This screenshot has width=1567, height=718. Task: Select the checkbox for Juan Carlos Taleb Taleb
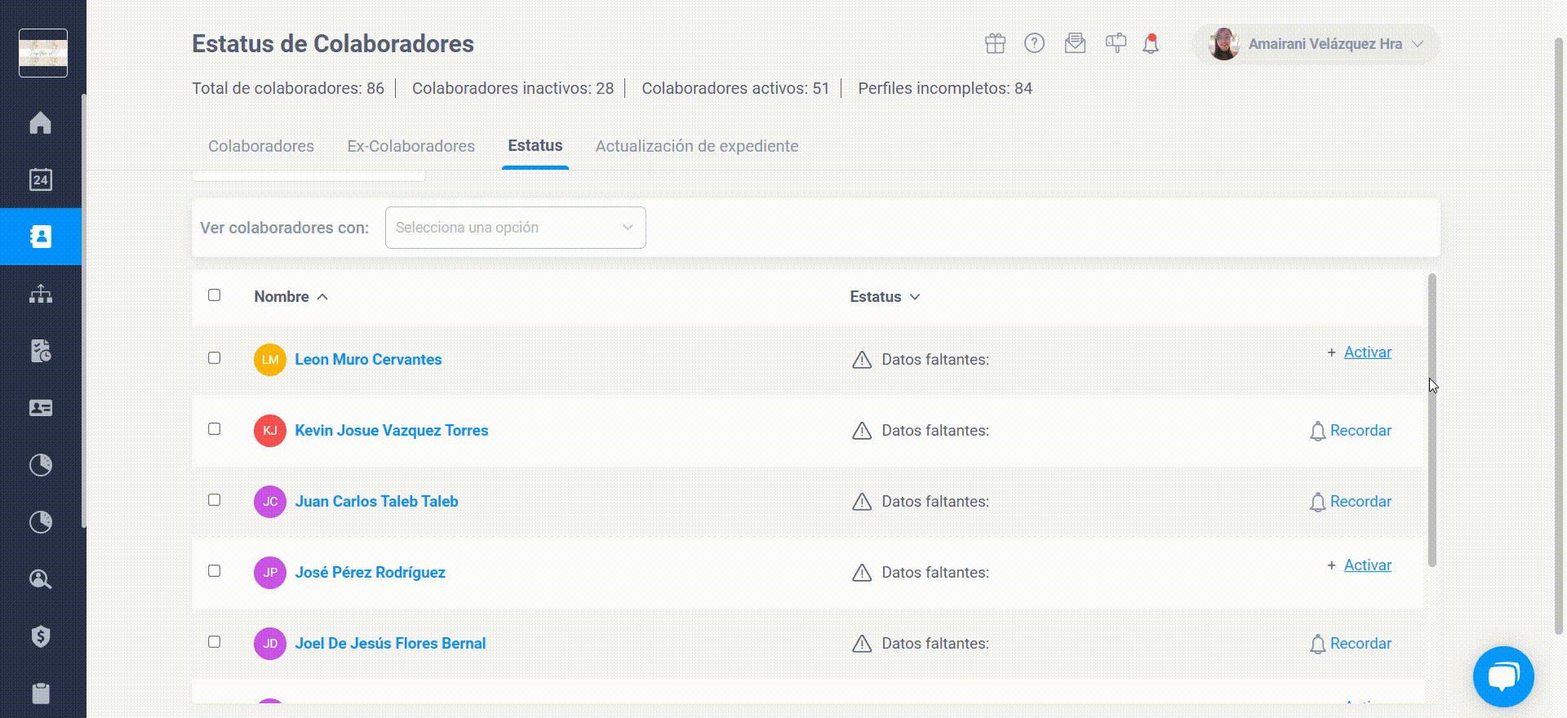(214, 500)
